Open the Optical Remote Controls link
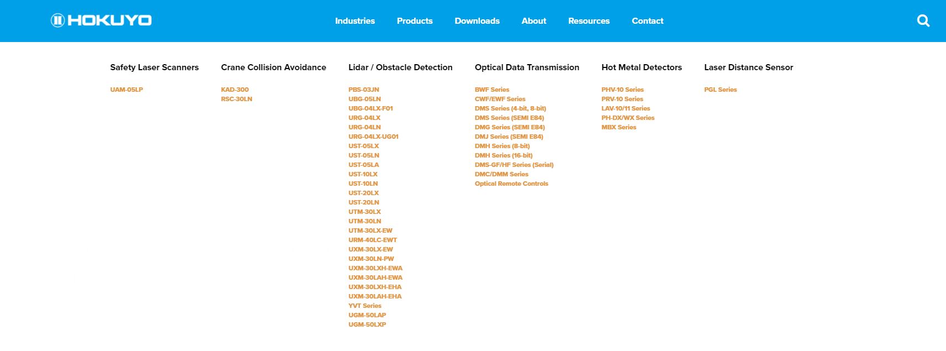The height and width of the screenshot is (351, 946). [x=511, y=184]
